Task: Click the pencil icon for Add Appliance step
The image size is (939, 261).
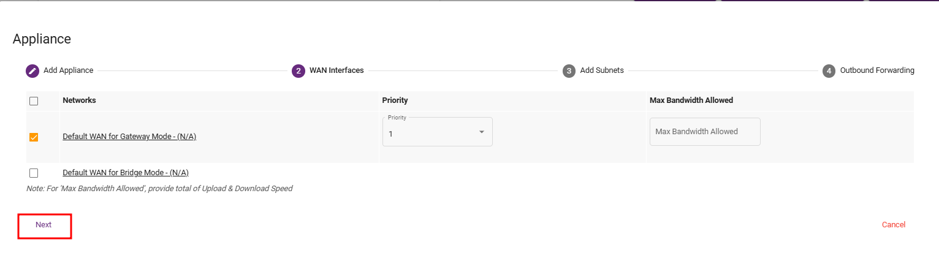Action: [x=32, y=70]
